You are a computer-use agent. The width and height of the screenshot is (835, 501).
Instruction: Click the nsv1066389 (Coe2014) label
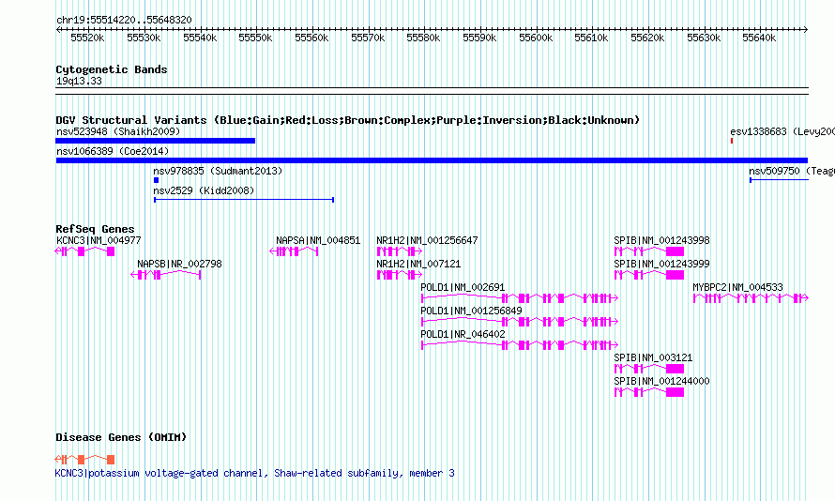pyautogui.click(x=113, y=151)
